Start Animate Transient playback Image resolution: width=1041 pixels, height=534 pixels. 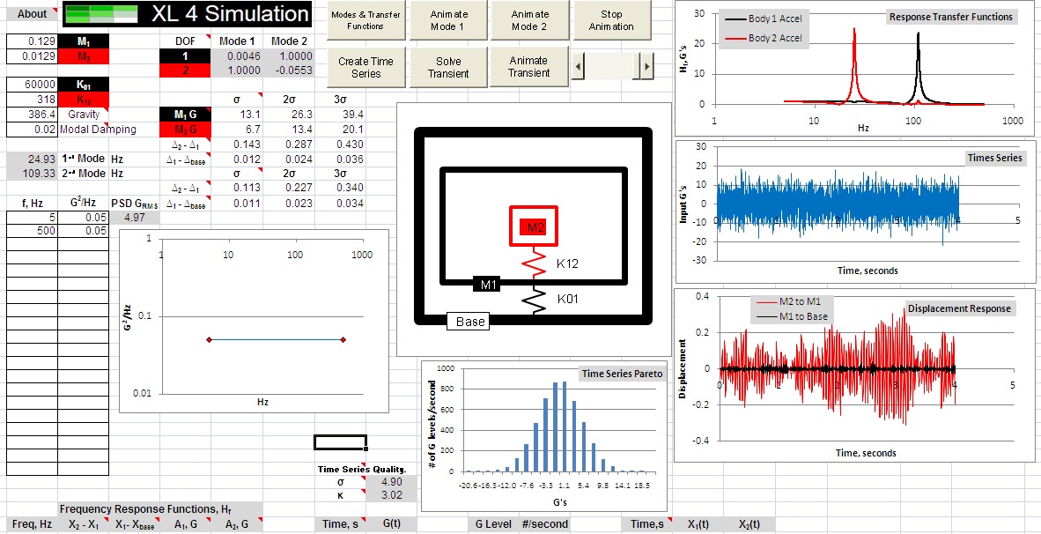(x=529, y=66)
